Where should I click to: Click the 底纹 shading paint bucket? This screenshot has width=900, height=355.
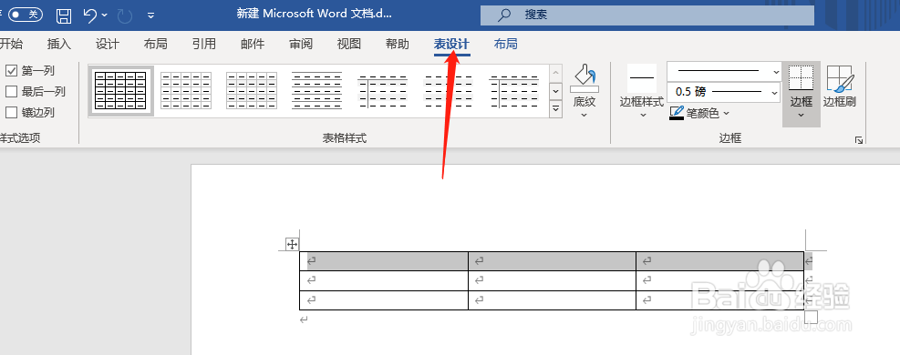point(584,78)
